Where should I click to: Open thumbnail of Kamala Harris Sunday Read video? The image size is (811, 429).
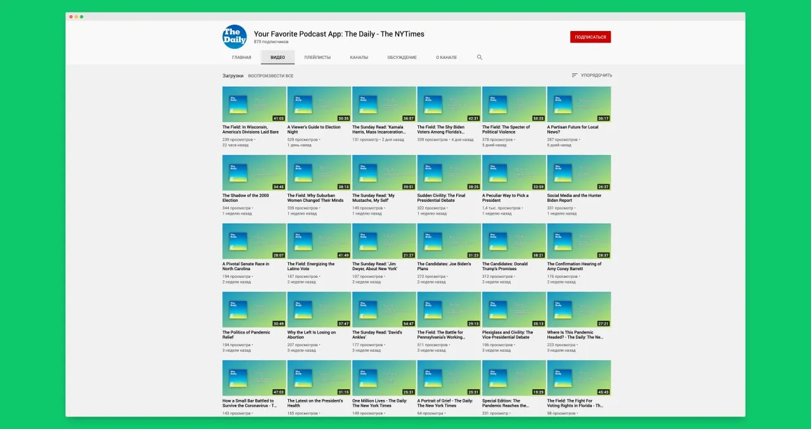pyautogui.click(x=384, y=104)
